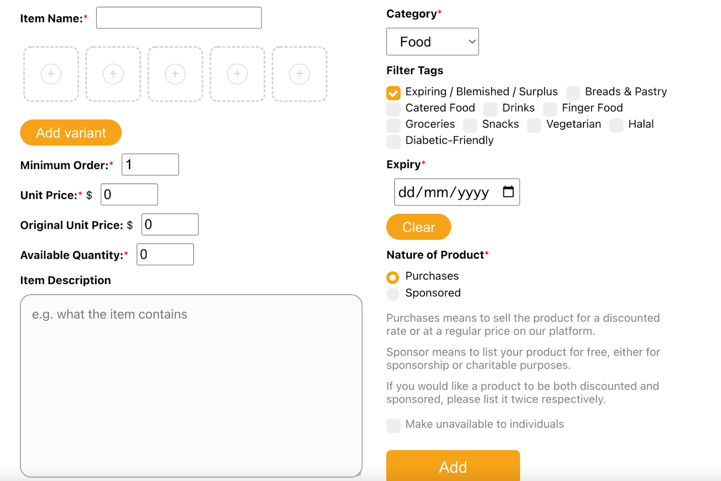721x481 pixels.
Task: Click the fifth image upload plus icon
Action: click(300, 74)
